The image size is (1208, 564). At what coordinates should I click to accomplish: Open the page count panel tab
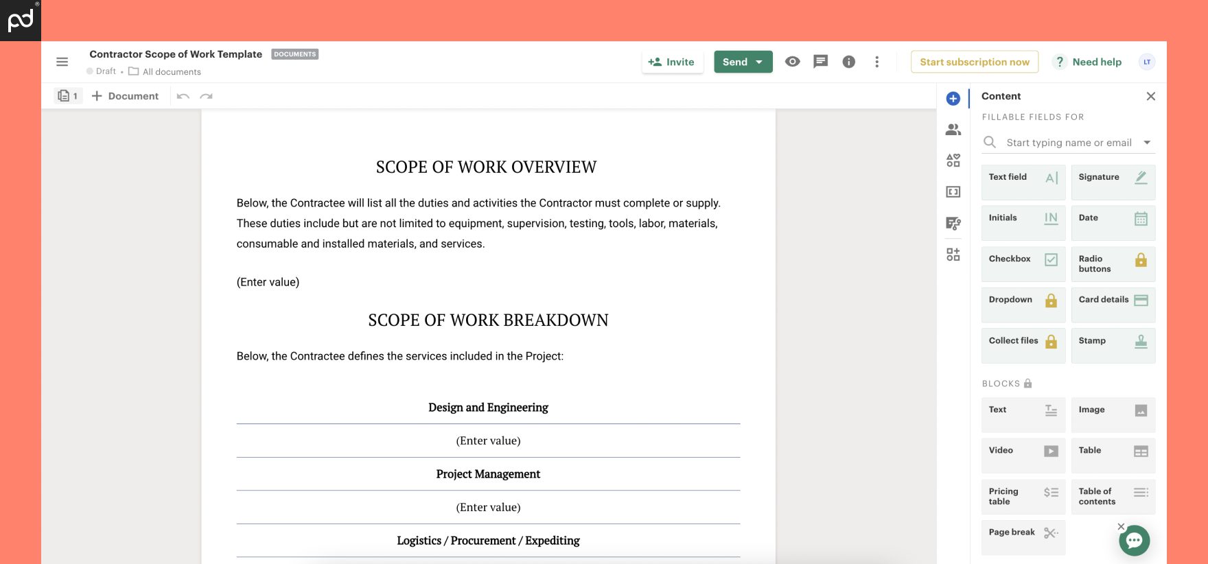(68, 96)
